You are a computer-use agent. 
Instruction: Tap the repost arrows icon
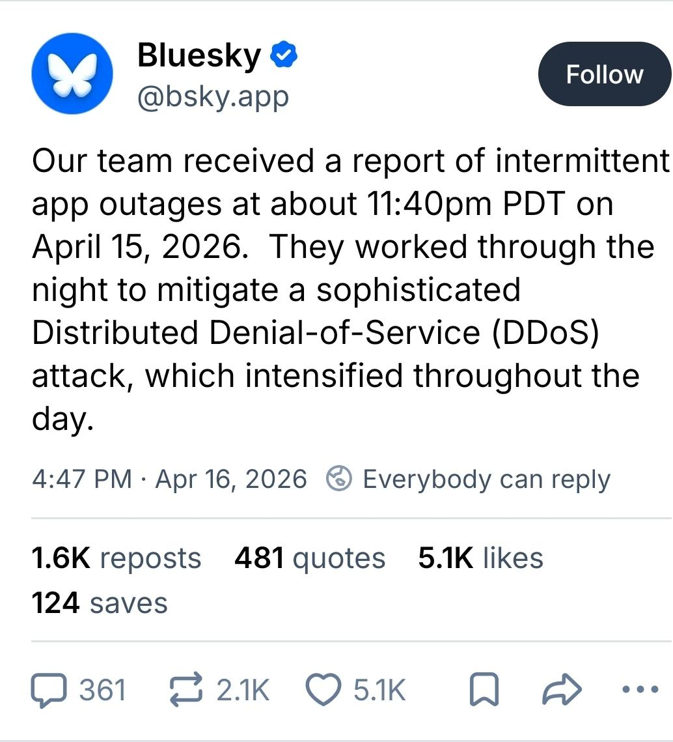coord(186,691)
